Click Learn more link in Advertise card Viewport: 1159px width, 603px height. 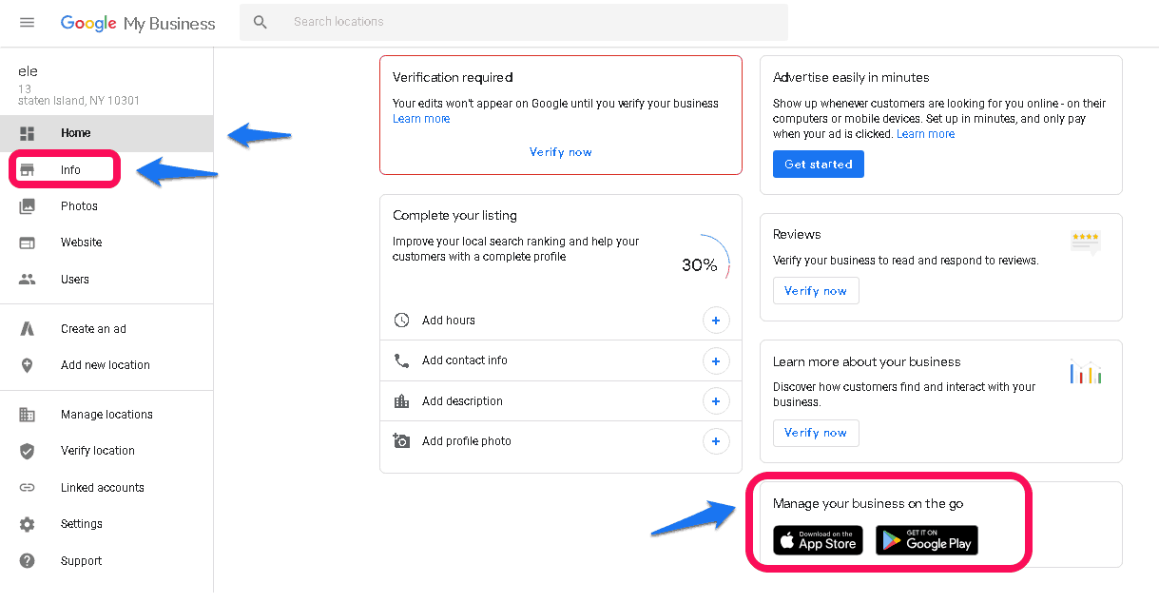[925, 134]
